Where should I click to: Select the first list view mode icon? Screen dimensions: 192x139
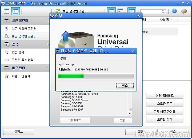tap(111, 10)
